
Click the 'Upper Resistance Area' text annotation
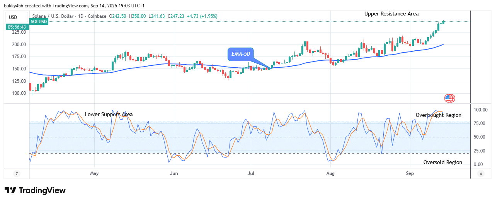(x=391, y=14)
